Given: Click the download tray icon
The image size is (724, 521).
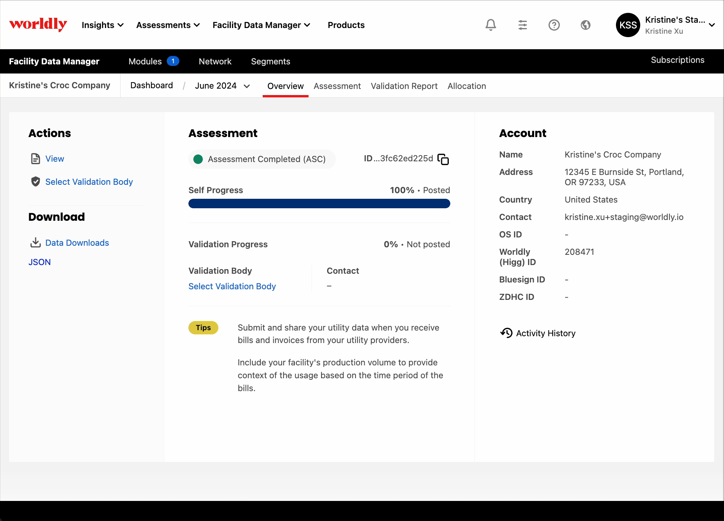Looking at the screenshot, I should (35, 242).
